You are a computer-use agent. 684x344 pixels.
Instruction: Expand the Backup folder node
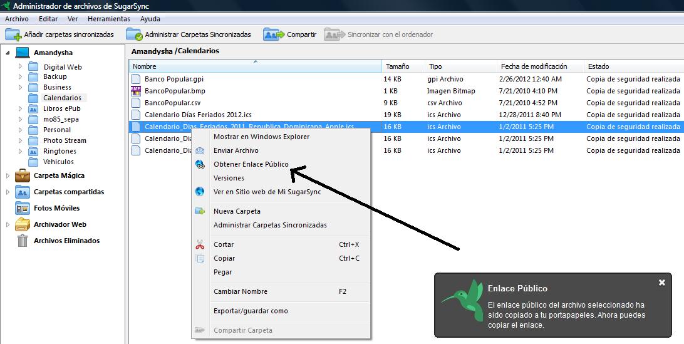[x=20, y=76]
